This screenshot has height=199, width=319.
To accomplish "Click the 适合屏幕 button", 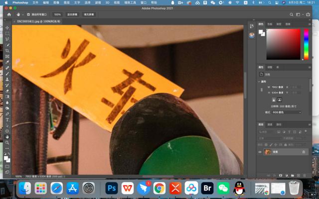I will click(x=72, y=14).
